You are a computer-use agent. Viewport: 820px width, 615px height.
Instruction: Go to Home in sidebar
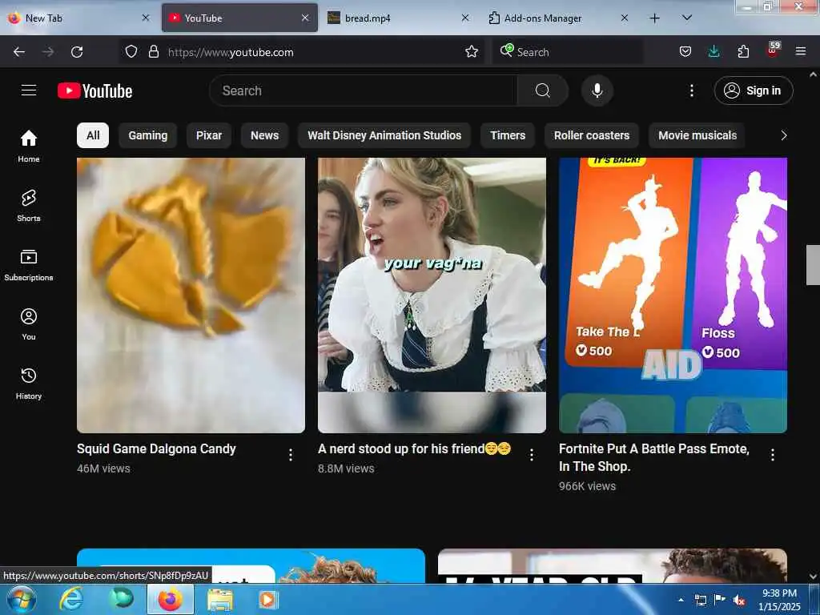click(29, 147)
